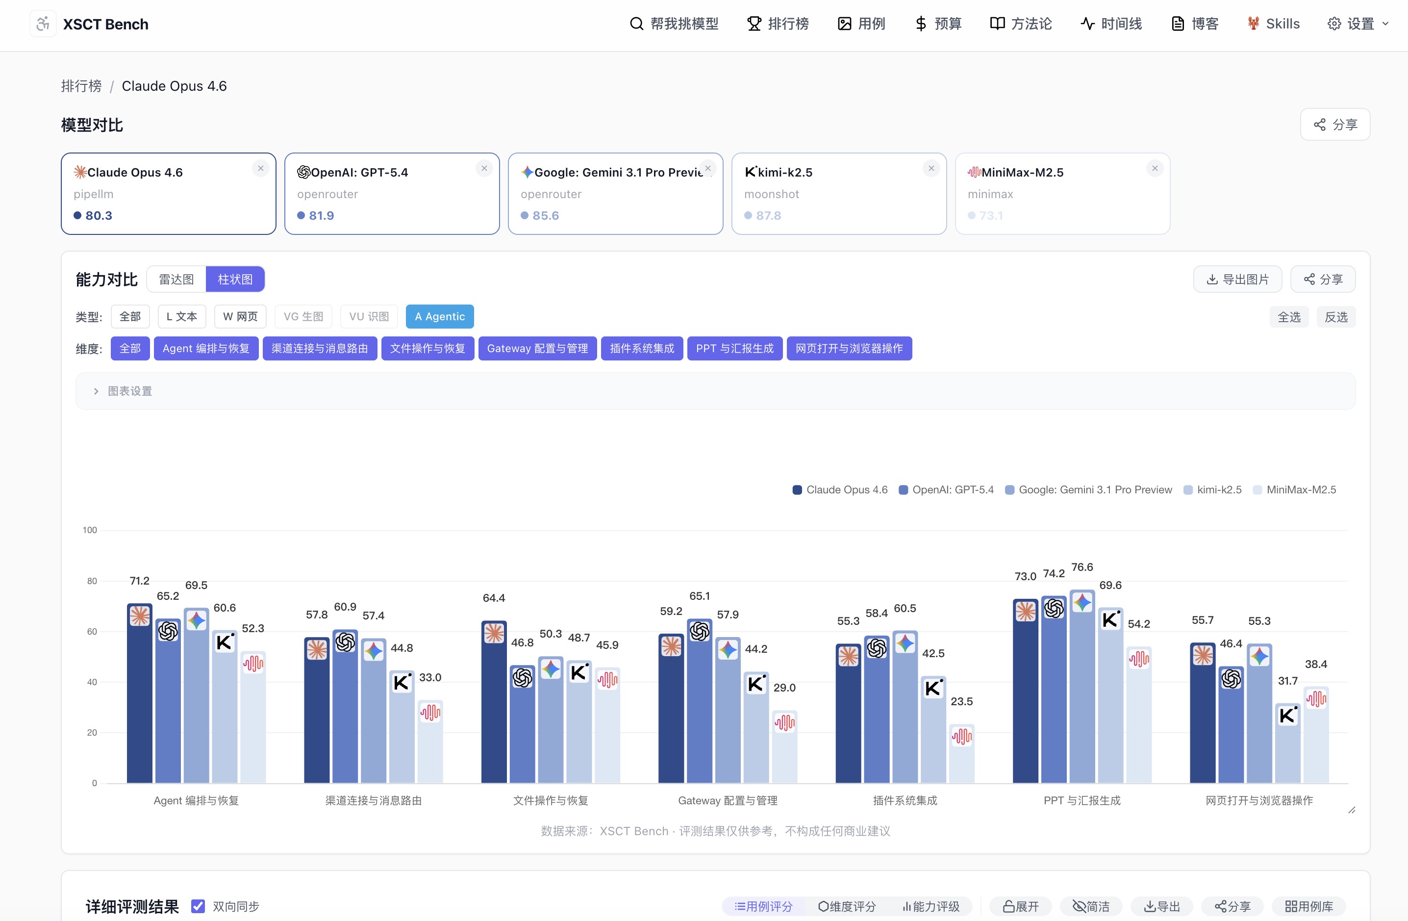Switch to the 雷达图 tab
The width and height of the screenshot is (1408, 921).
point(176,280)
